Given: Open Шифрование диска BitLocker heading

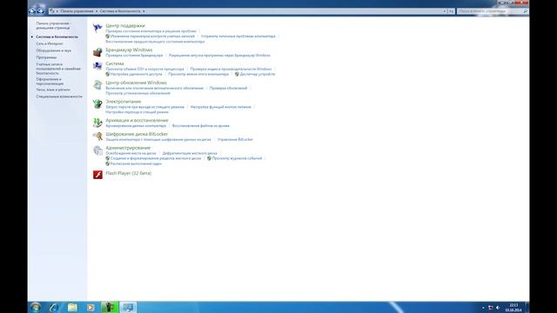Looking at the screenshot, I should pyautogui.click(x=137, y=134).
